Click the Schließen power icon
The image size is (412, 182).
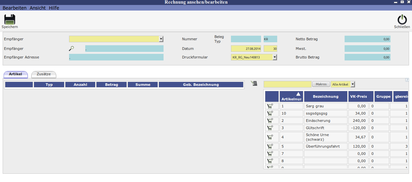tap(402, 19)
